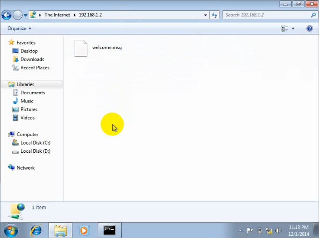The width and height of the screenshot is (319, 238).
Task: Open Local Disk (D:)
Action: coord(35,151)
